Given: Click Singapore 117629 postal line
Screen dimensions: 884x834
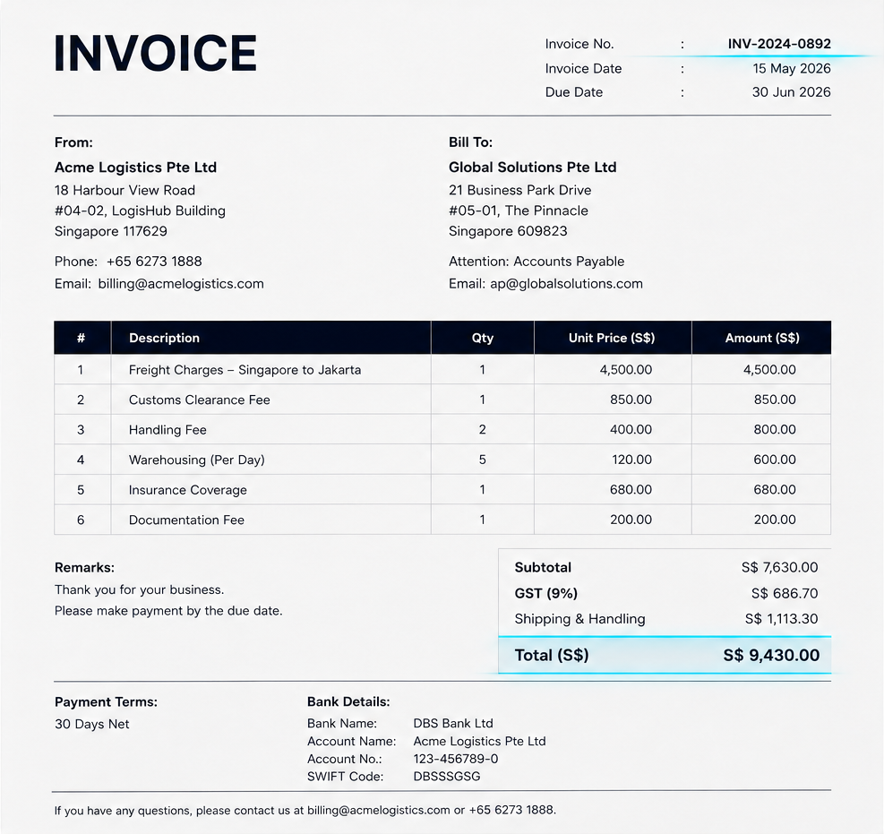Looking at the screenshot, I should 110,231.
